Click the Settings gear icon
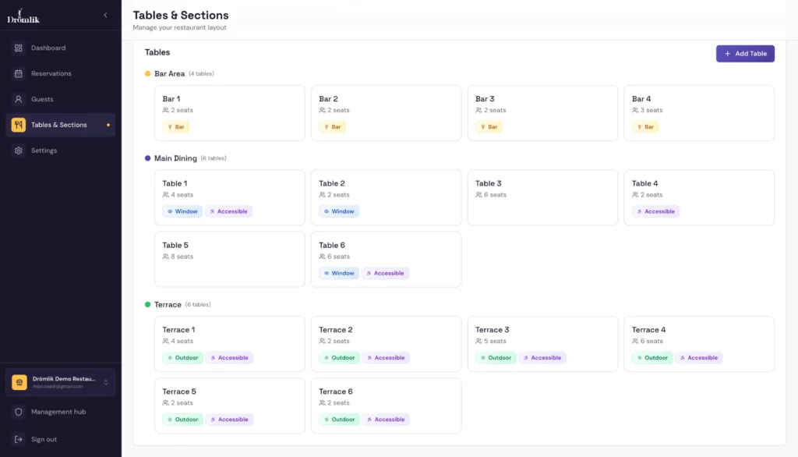 (x=19, y=151)
